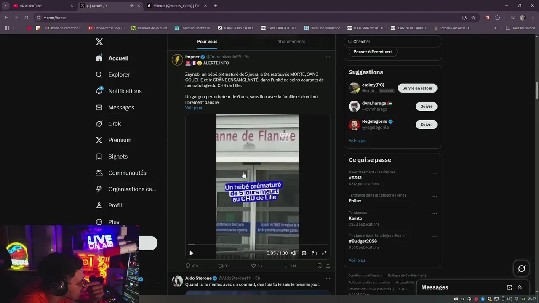The image size is (539, 303).
Task: Click Suivre en retour for crakzy
Action: tap(417, 88)
